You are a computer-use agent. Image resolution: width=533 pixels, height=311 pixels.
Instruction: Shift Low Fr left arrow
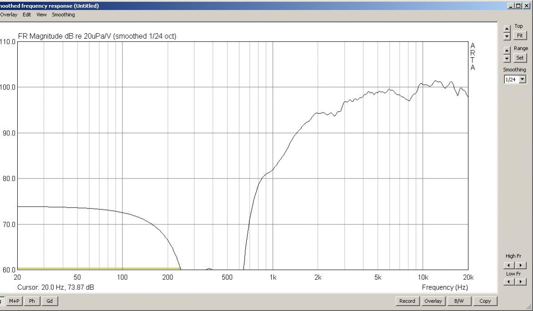pos(509,281)
